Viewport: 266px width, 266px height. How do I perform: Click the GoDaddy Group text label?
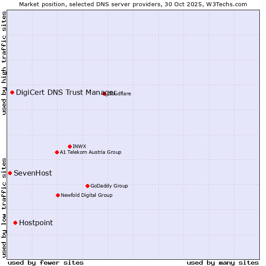109,186
